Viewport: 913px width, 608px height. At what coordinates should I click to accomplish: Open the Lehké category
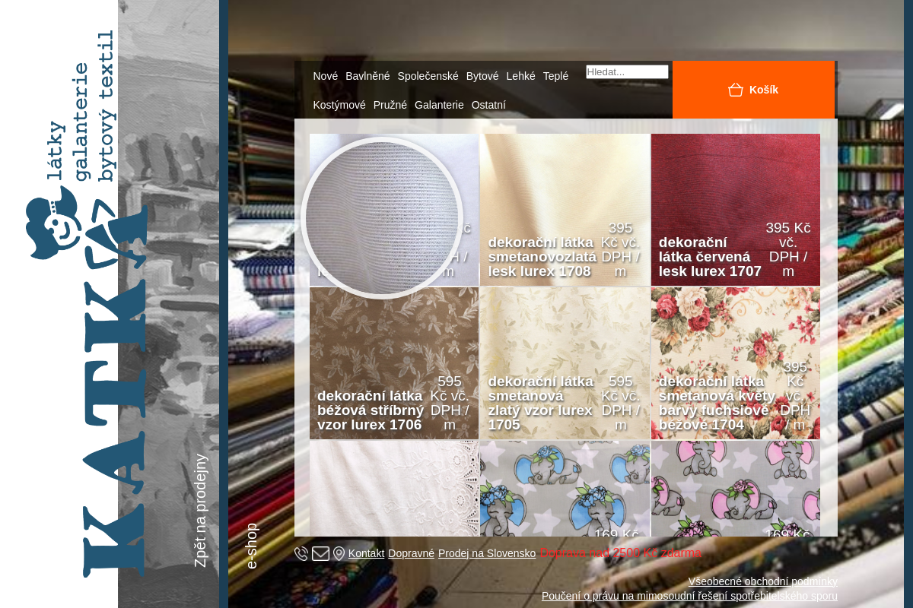(x=520, y=76)
